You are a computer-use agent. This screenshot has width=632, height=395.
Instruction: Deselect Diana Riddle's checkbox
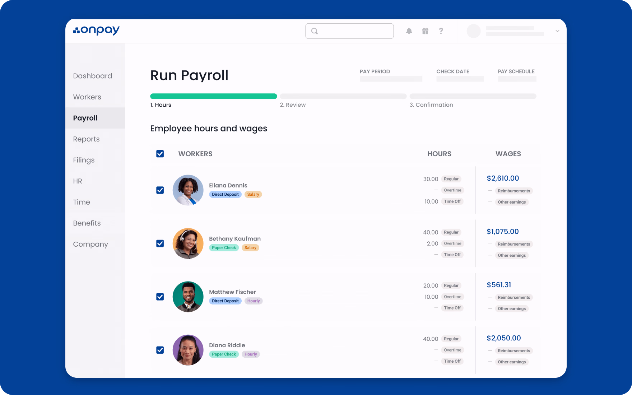tap(160, 350)
